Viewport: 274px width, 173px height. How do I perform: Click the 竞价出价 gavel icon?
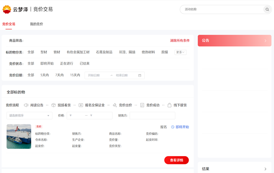tap(115, 105)
